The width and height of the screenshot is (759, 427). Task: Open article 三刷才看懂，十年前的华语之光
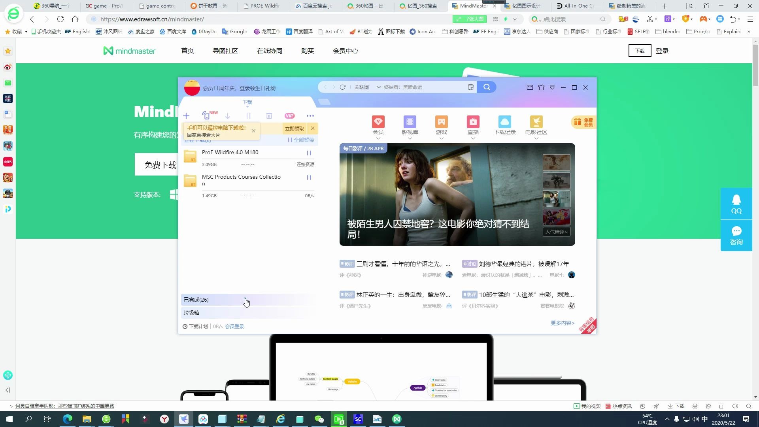click(403, 264)
